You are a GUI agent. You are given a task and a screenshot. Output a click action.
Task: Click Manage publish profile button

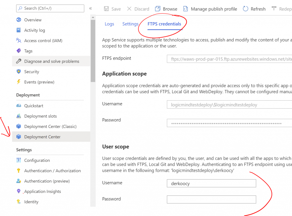click(x=210, y=9)
